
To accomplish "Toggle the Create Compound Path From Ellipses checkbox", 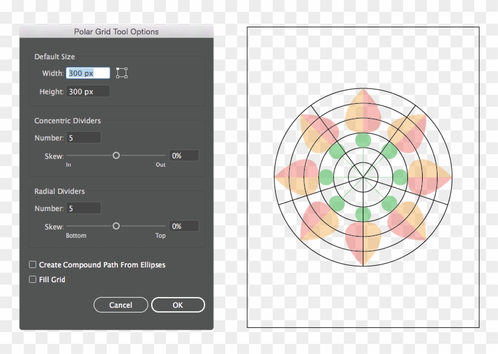I will coord(33,264).
